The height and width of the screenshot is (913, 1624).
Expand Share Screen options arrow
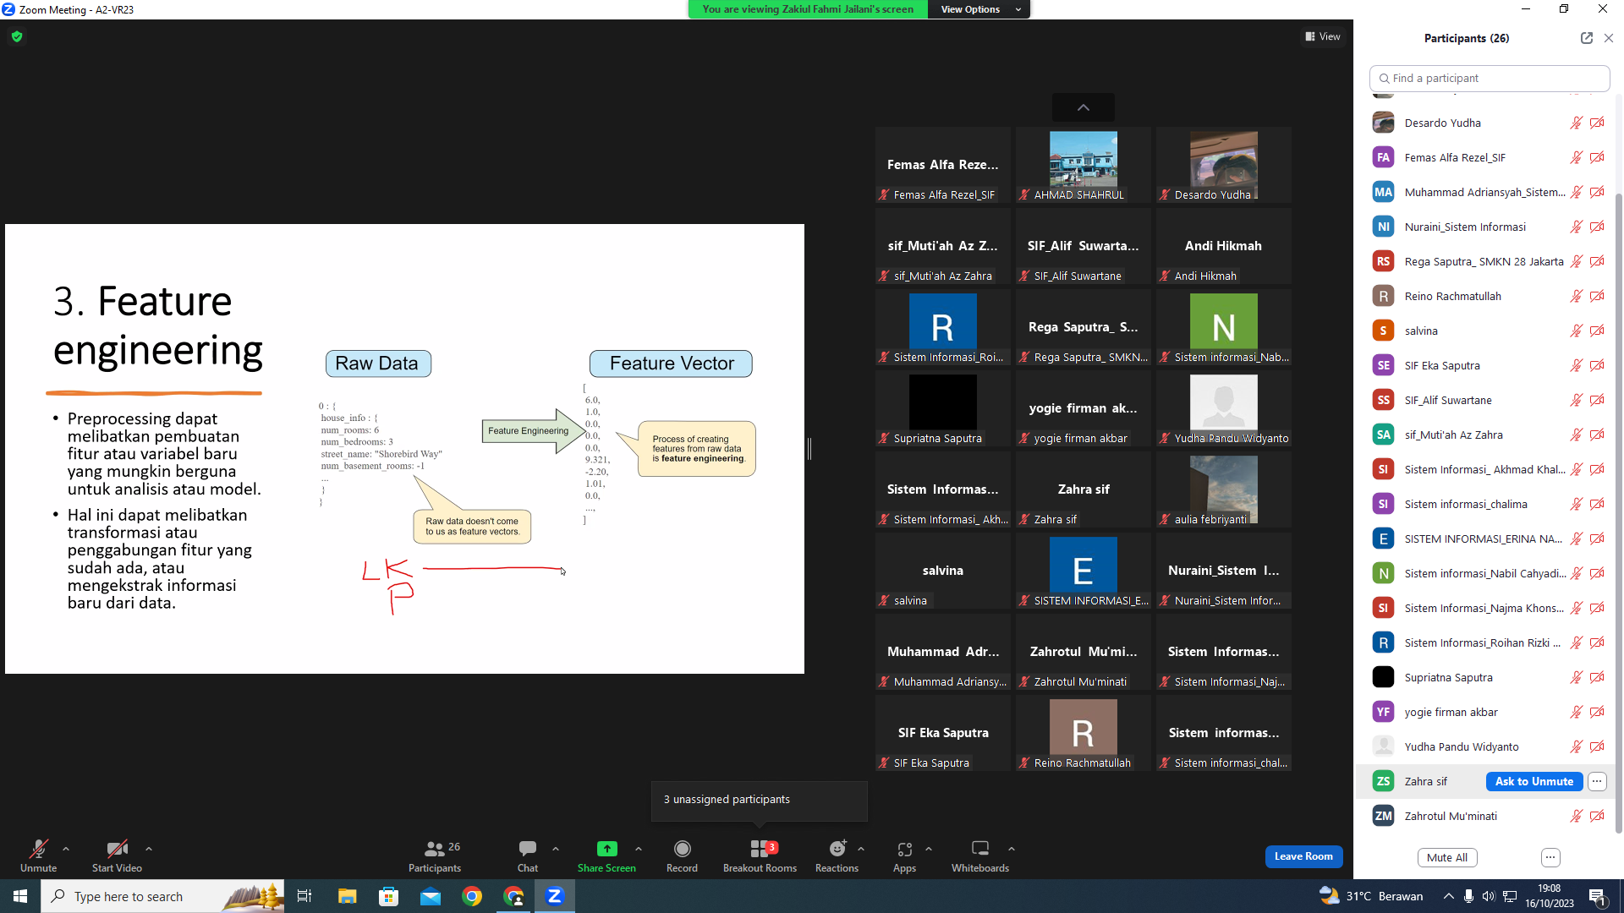[x=639, y=849]
